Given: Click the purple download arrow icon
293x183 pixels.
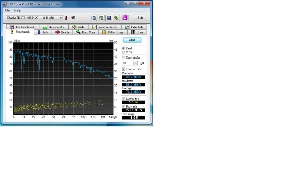Looking at the screenshot, I should 125,18.
